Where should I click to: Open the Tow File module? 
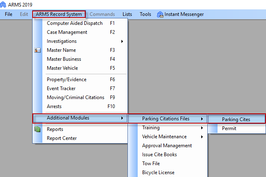click(x=167, y=164)
